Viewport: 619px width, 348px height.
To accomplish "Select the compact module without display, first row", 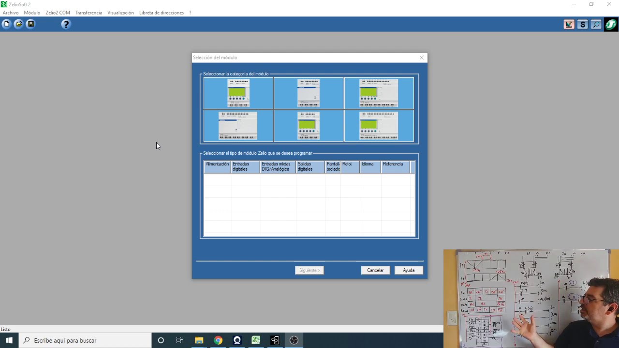I will 309,93.
